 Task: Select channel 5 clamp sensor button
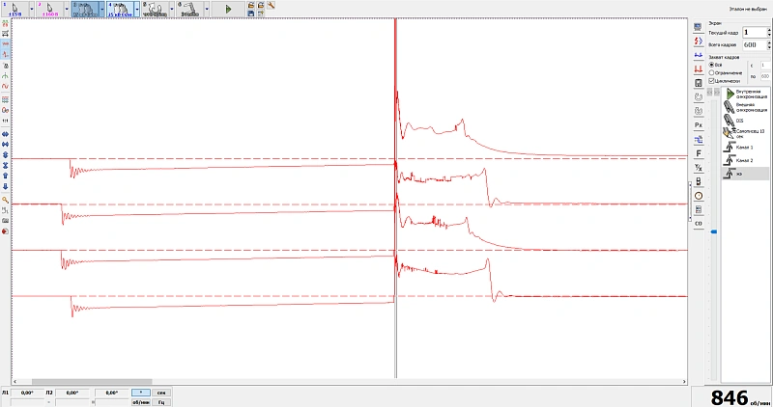click(x=156, y=9)
